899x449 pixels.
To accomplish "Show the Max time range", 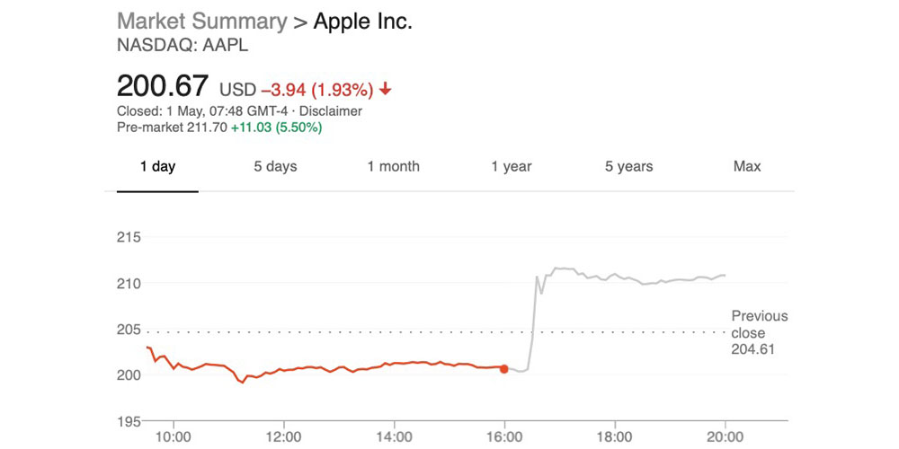I will pos(747,166).
